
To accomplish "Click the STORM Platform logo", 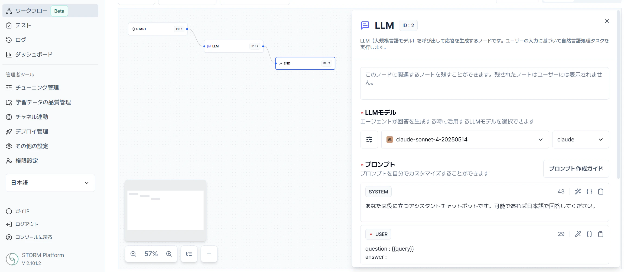I will [12, 259].
